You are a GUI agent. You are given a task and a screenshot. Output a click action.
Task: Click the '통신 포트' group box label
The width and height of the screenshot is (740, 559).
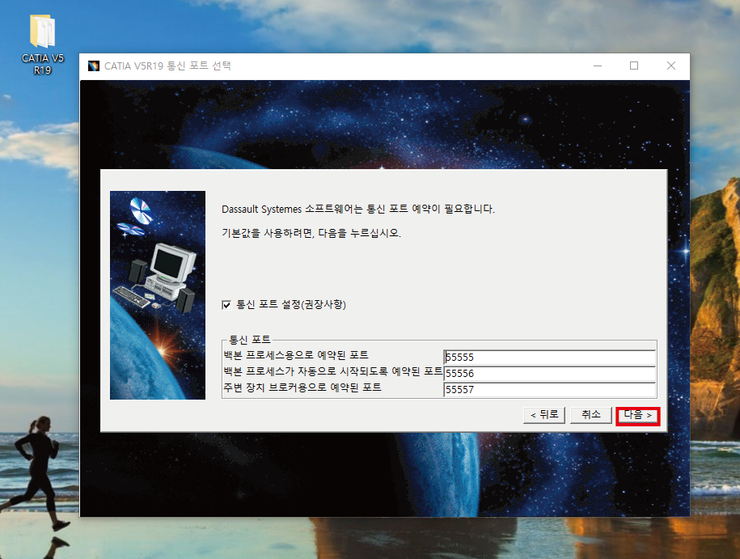point(250,340)
